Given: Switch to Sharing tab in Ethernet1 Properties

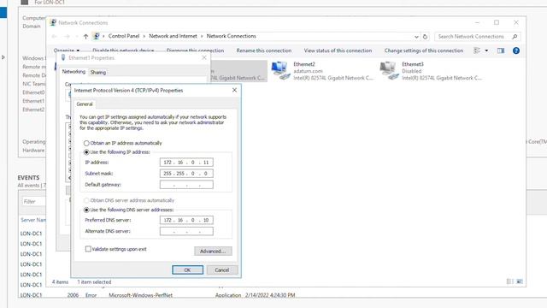Looking at the screenshot, I should coord(98,72).
